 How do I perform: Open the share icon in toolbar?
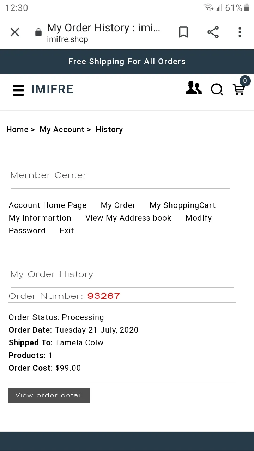coord(213,32)
